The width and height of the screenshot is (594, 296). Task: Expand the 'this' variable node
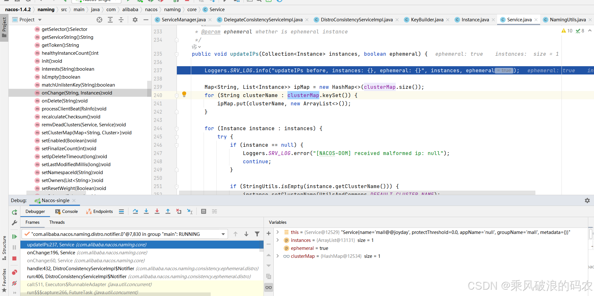pos(278,232)
